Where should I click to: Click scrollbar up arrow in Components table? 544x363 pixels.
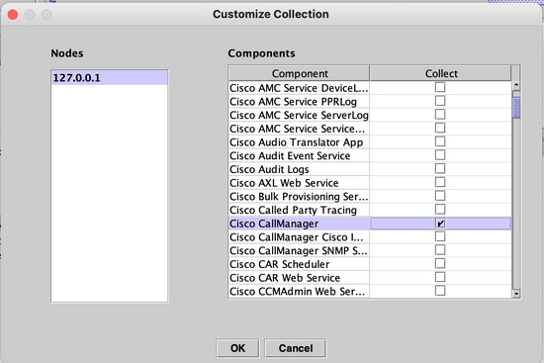point(516,85)
